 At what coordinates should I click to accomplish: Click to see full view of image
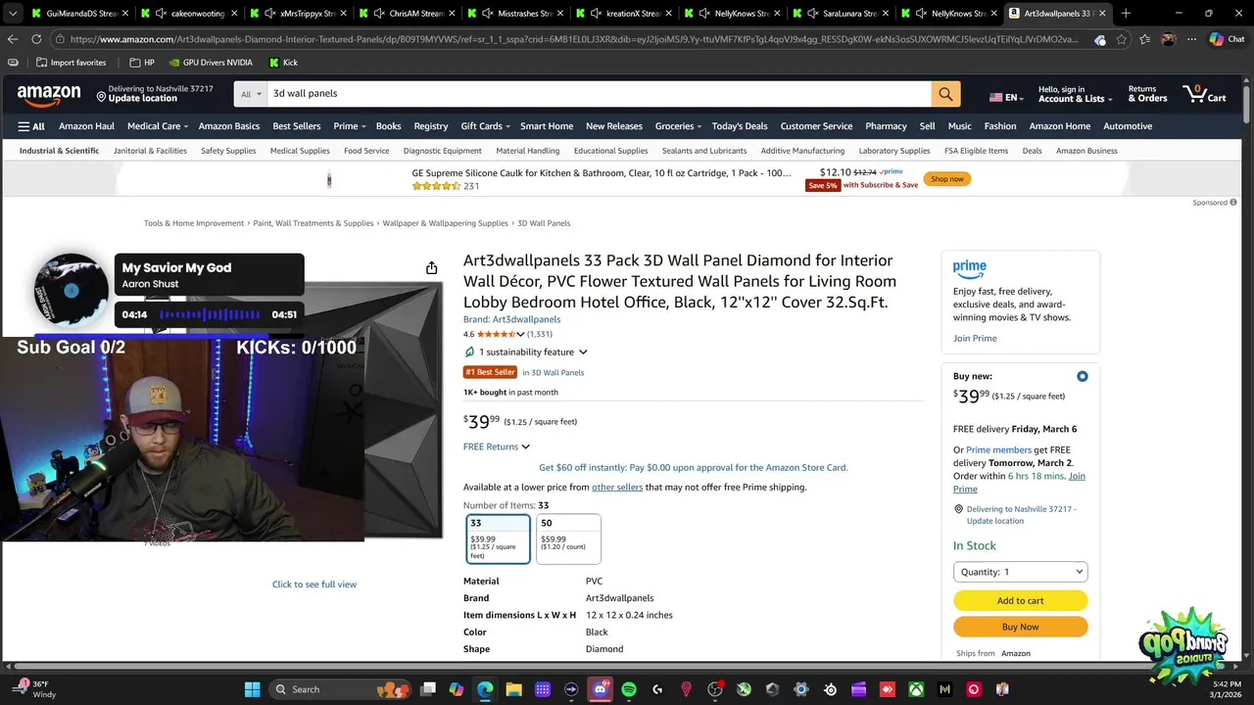pyautogui.click(x=314, y=585)
